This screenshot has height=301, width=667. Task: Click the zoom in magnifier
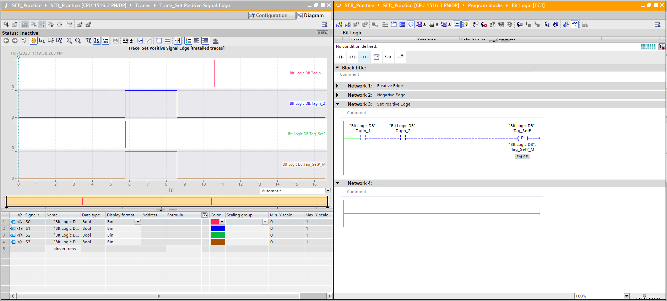pos(69,41)
